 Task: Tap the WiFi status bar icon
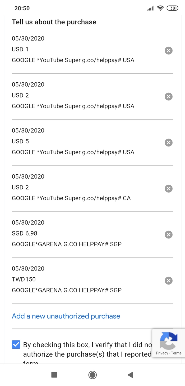(x=160, y=8)
